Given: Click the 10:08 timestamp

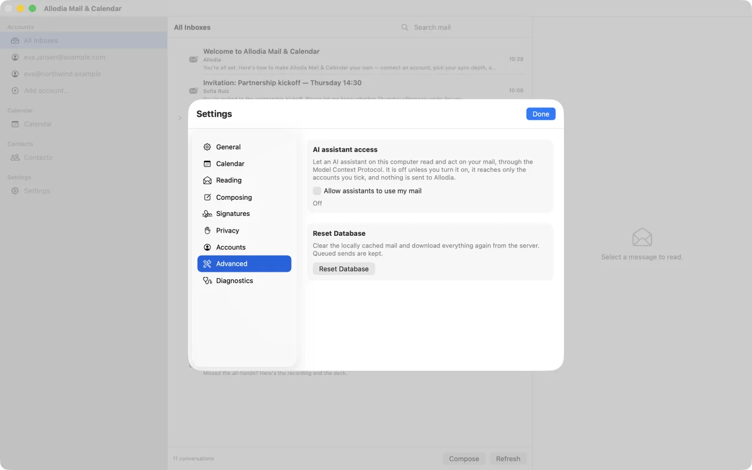Looking at the screenshot, I should click(x=516, y=90).
